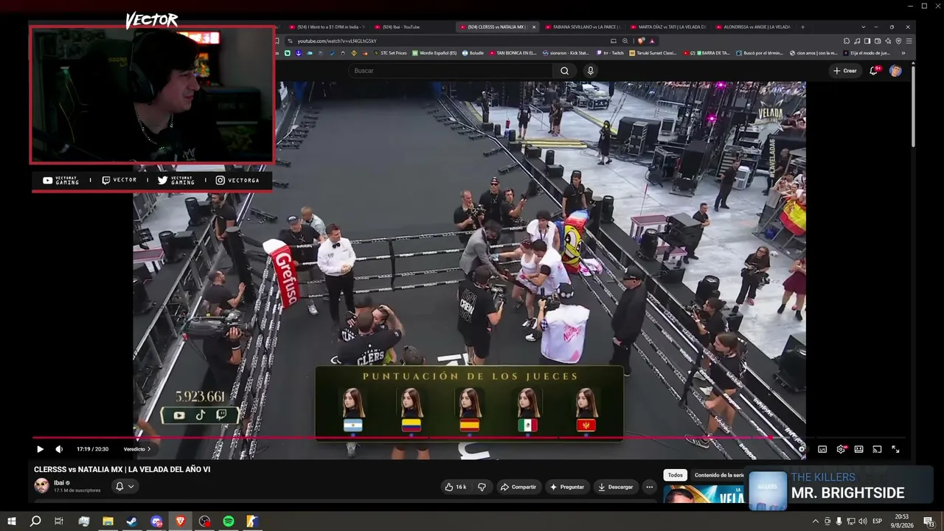Open the Brave Shields lion icon
The width and height of the screenshot is (944, 531).
(x=642, y=41)
